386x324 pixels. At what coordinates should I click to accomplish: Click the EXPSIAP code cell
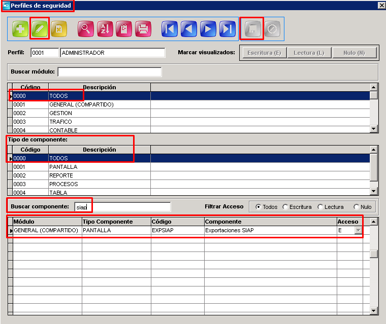177,230
